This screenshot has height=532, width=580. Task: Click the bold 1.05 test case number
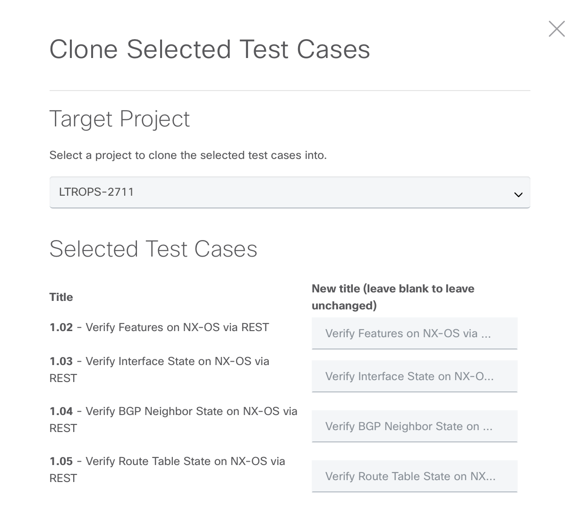click(61, 462)
